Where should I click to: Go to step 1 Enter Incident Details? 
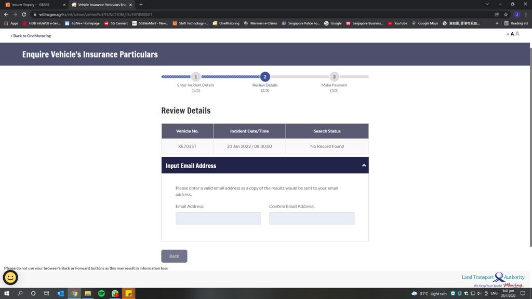[x=195, y=77]
